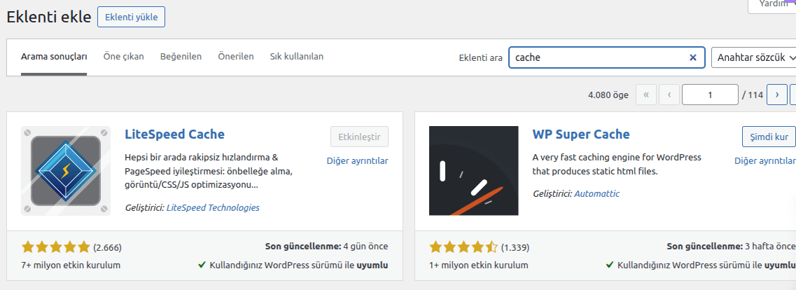Click in the plugin search field
The height and width of the screenshot is (290, 796).
[599, 57]
